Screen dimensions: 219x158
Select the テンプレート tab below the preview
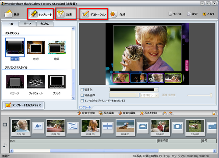point(85,107)
